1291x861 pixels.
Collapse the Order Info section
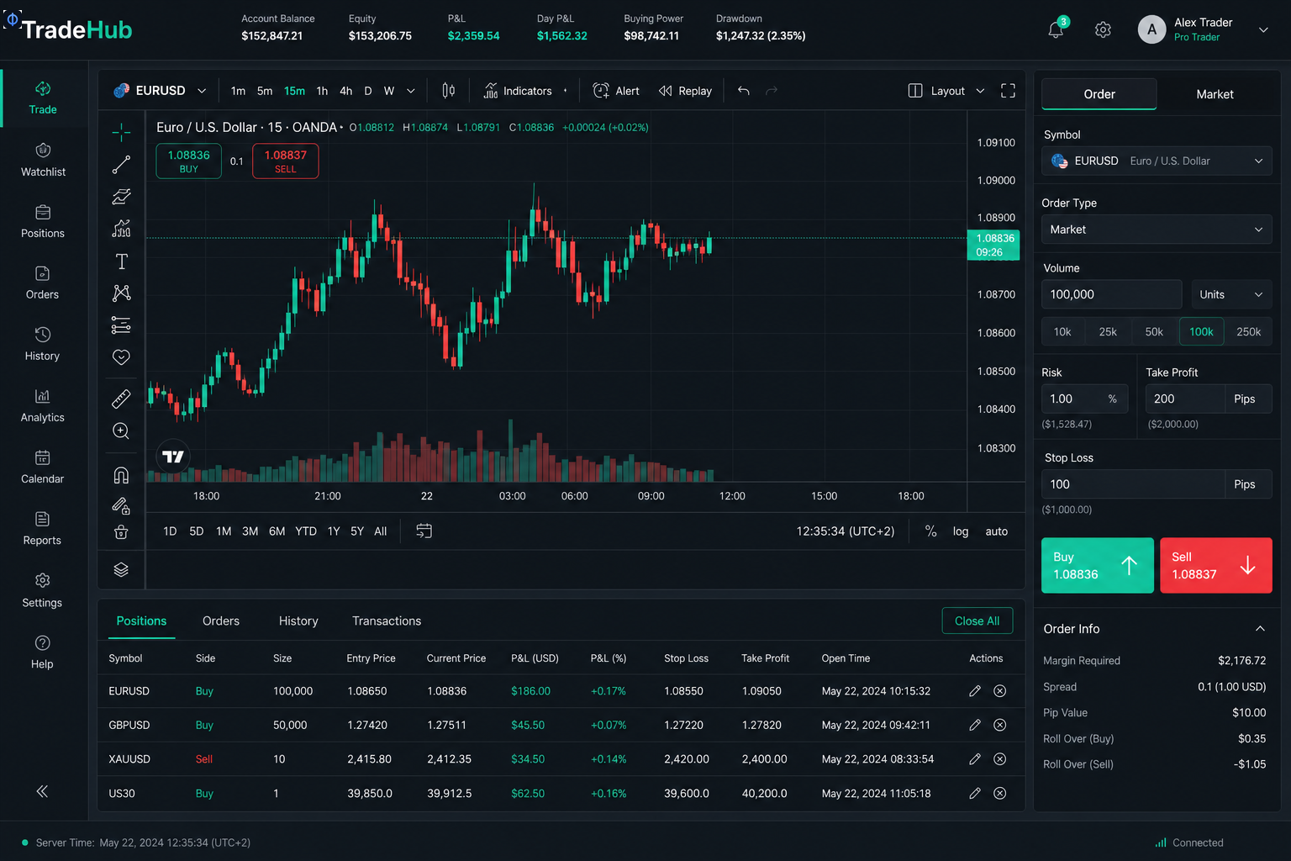1260,629
